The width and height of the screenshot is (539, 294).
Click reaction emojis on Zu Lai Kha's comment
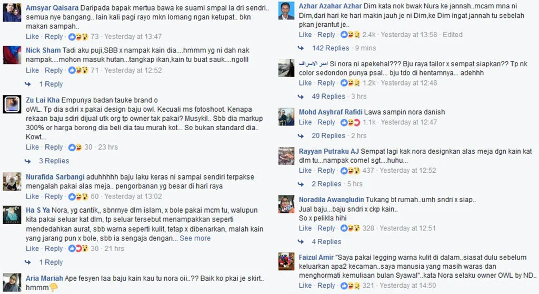75,148
